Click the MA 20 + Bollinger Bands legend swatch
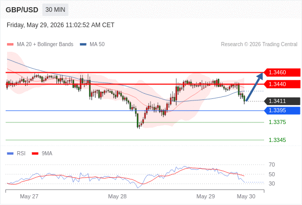 coord(10,45)
